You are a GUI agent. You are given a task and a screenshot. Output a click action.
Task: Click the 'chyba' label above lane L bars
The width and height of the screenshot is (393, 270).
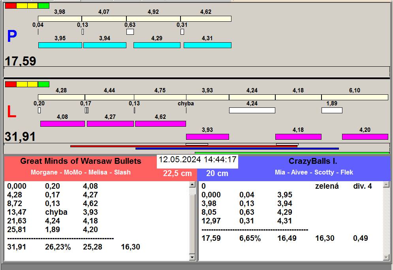tap(186, 103)
